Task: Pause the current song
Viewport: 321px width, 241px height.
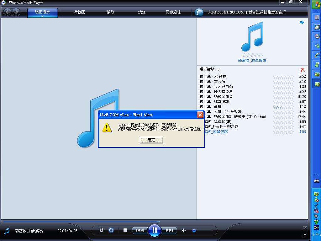Action: (155, 230)
